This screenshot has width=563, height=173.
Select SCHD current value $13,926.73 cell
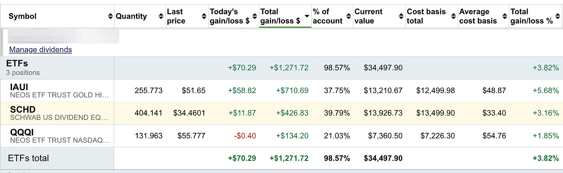(383, 113)
